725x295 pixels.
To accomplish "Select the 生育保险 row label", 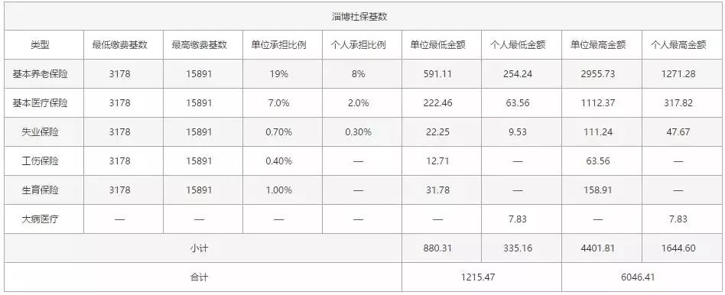I will point(41,190).
